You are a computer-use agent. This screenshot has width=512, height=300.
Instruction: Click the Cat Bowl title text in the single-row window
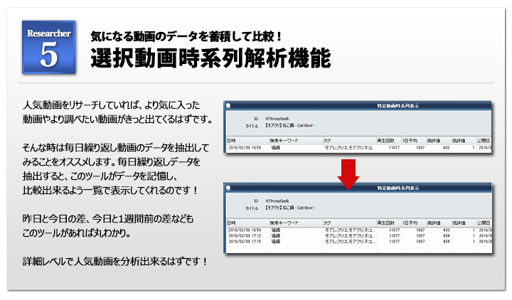pos(290,125)
